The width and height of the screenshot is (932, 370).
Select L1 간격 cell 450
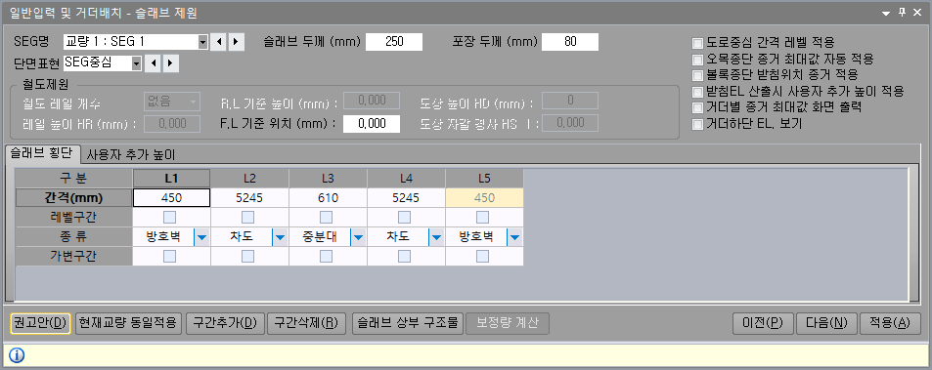[x=171, y=197]
